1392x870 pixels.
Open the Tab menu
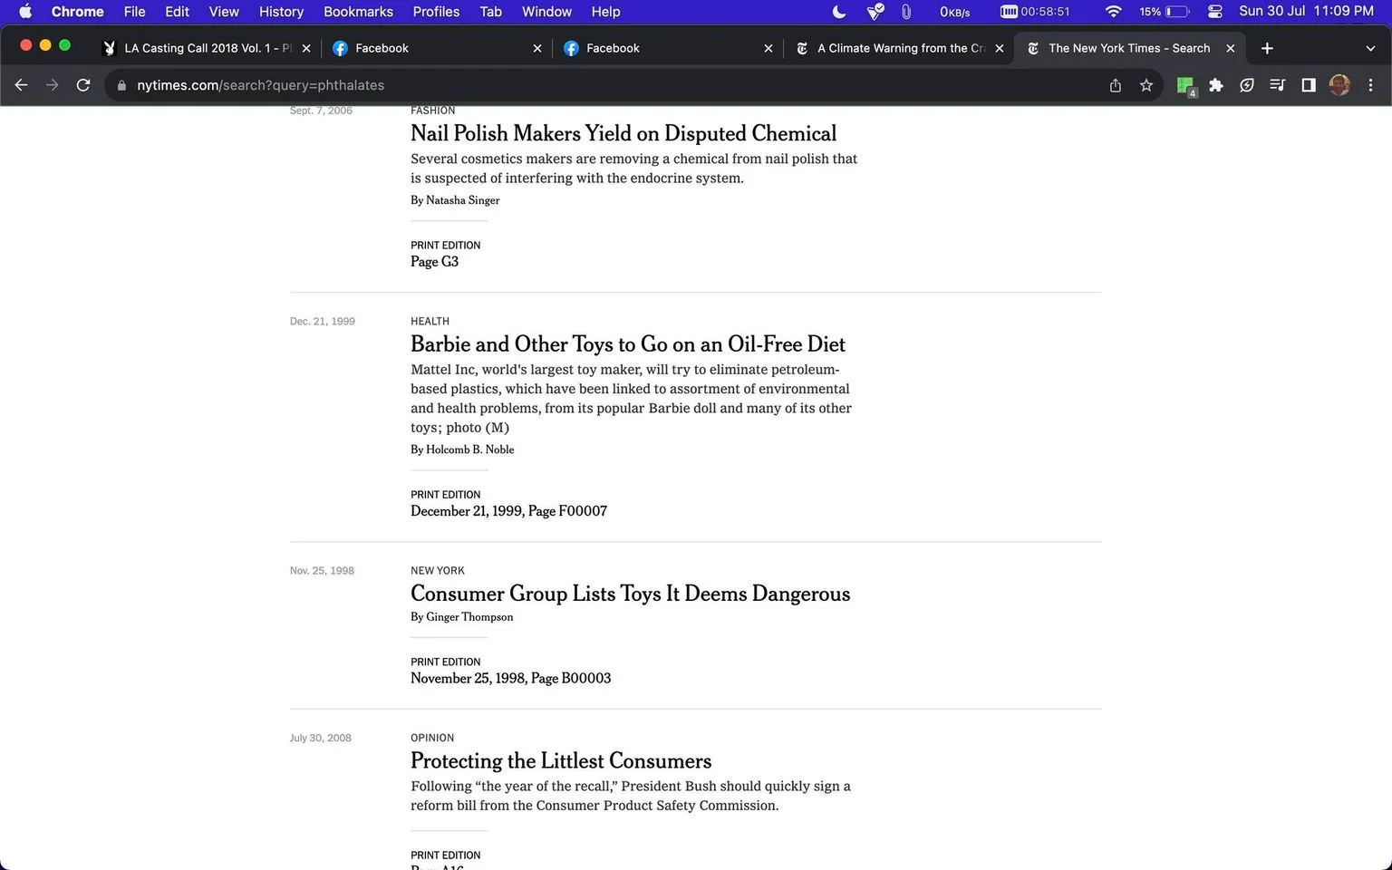[x=490, y=12]
